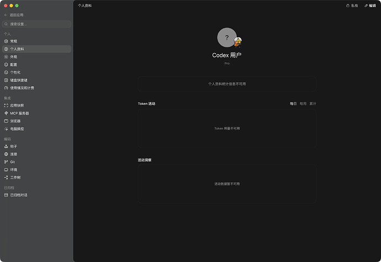Open the 工作树 worktree settings

pyautogui.click(x=36, y=178)
